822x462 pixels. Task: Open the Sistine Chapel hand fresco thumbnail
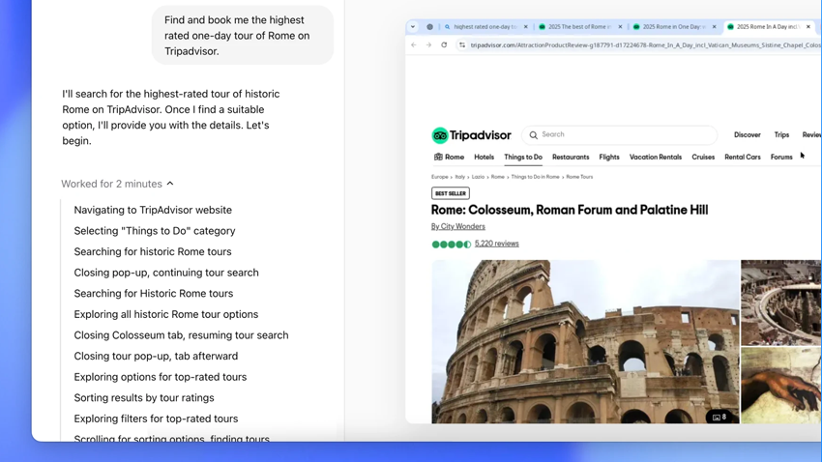[x=781, y=386]
